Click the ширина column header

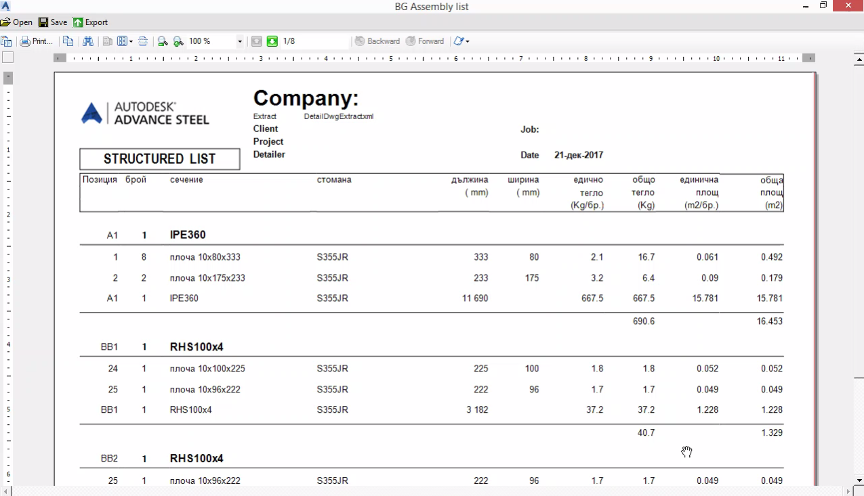coord(524,180)
